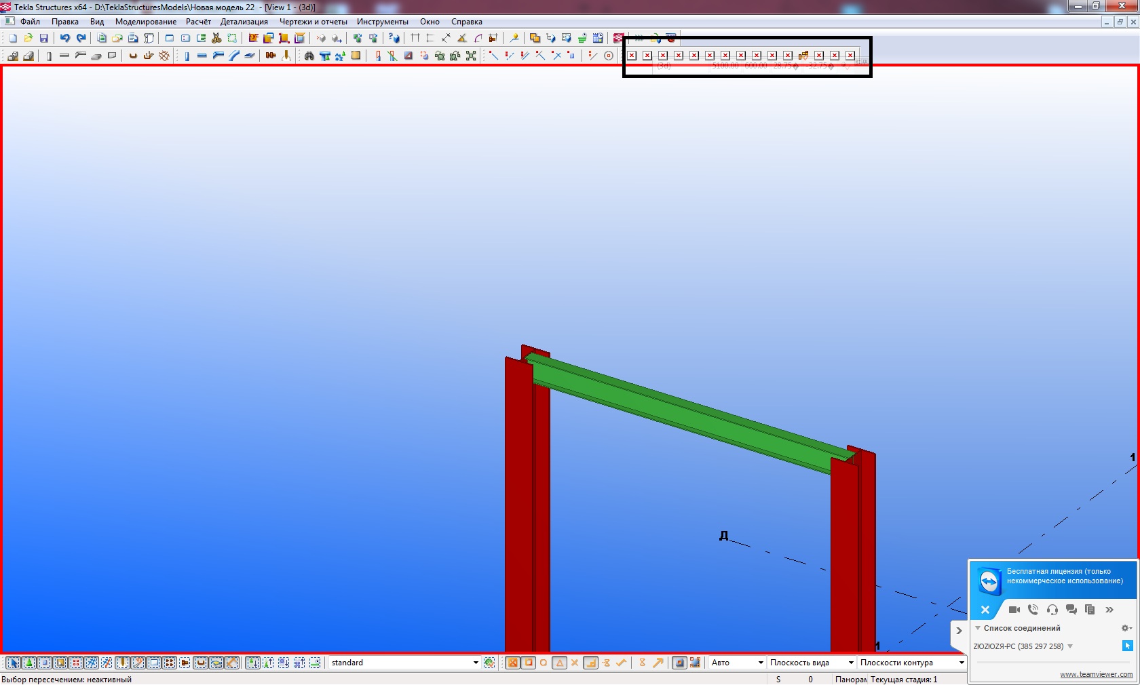Viewport: 1140px width, 685px height.
Task: Toggle the TeamViewer remote cursor control button
Action: [1127, 646]
